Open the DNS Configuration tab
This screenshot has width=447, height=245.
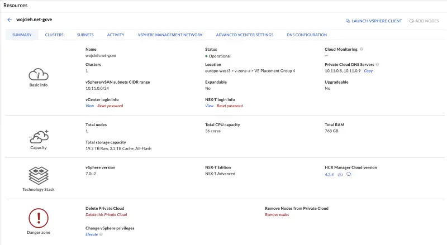coord(307,35)
